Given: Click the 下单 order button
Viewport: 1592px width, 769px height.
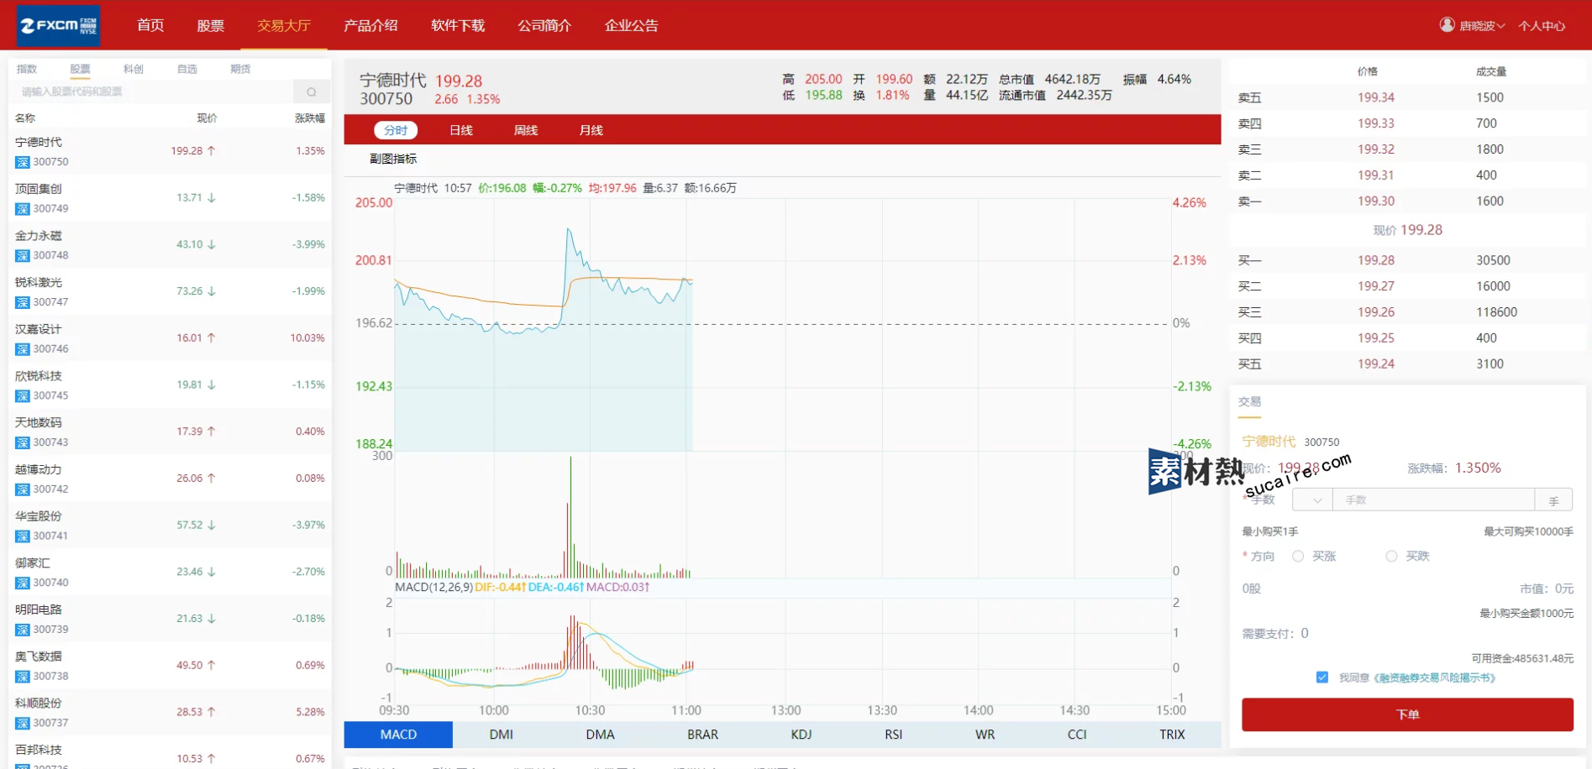Looking at the screenshot, I should [x=1407, y=714].
